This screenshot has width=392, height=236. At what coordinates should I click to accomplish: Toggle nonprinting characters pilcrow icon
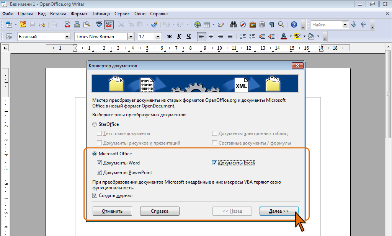271,24
